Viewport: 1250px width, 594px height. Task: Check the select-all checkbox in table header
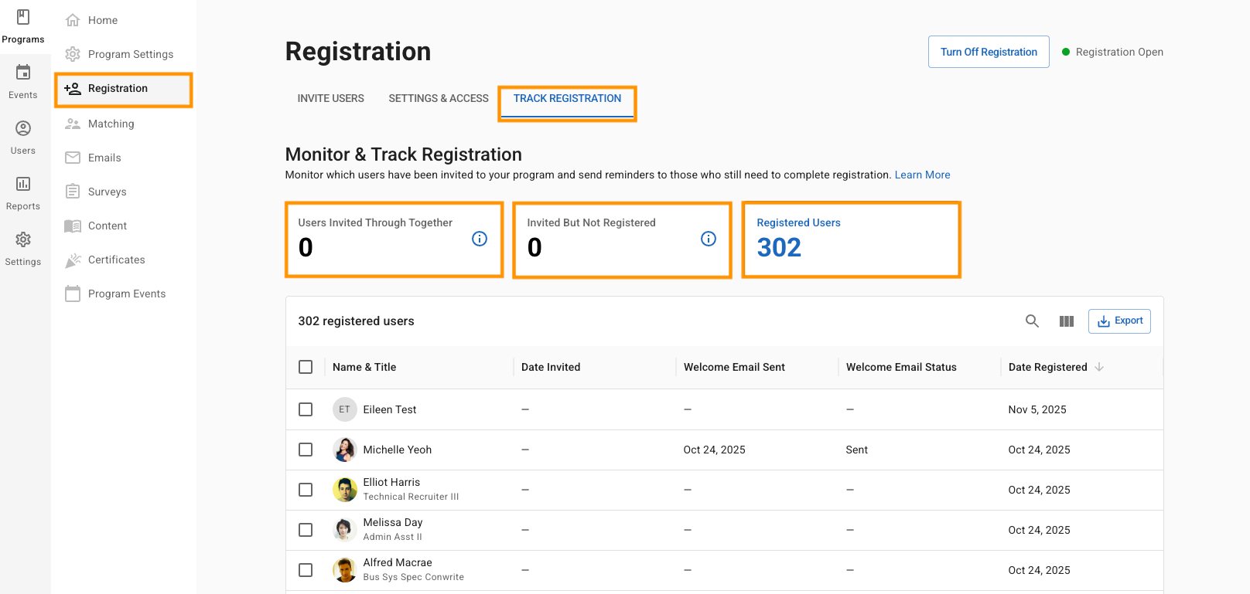click(306, 367)
